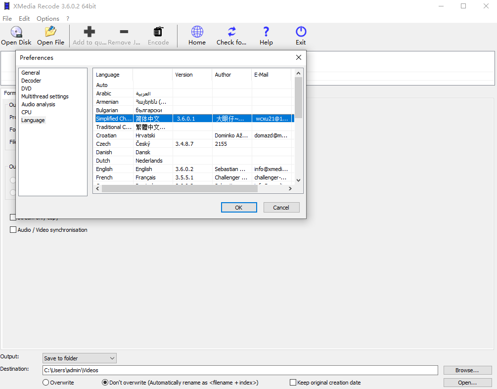Enable Audio / Video synchronisation checkbox
Screen dimensions: 497x389
coord(13,230)
